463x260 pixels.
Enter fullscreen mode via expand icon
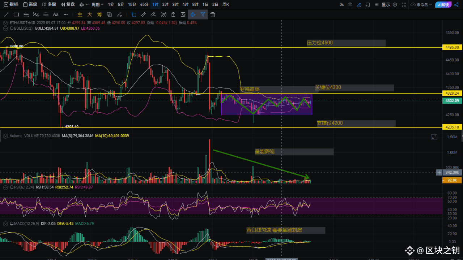(404, 4)
